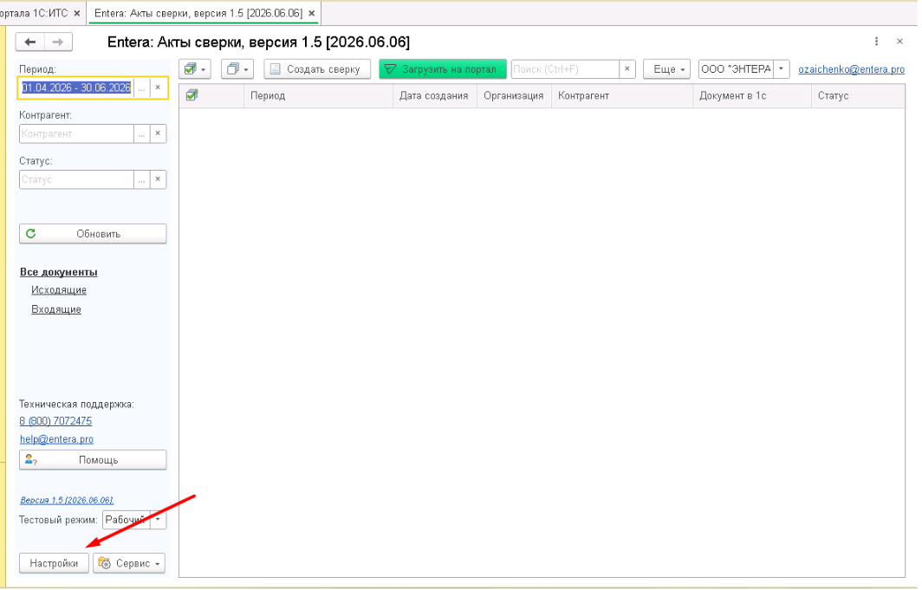This screenshot has height=590, width=922.
Task: Open the Версия 1.5 [2026.06.06] link
Action: pyautogui.click(x=67, y=500)
